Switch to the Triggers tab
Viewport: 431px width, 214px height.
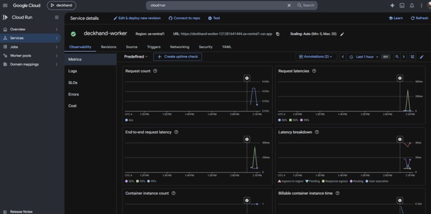point(153,47)
